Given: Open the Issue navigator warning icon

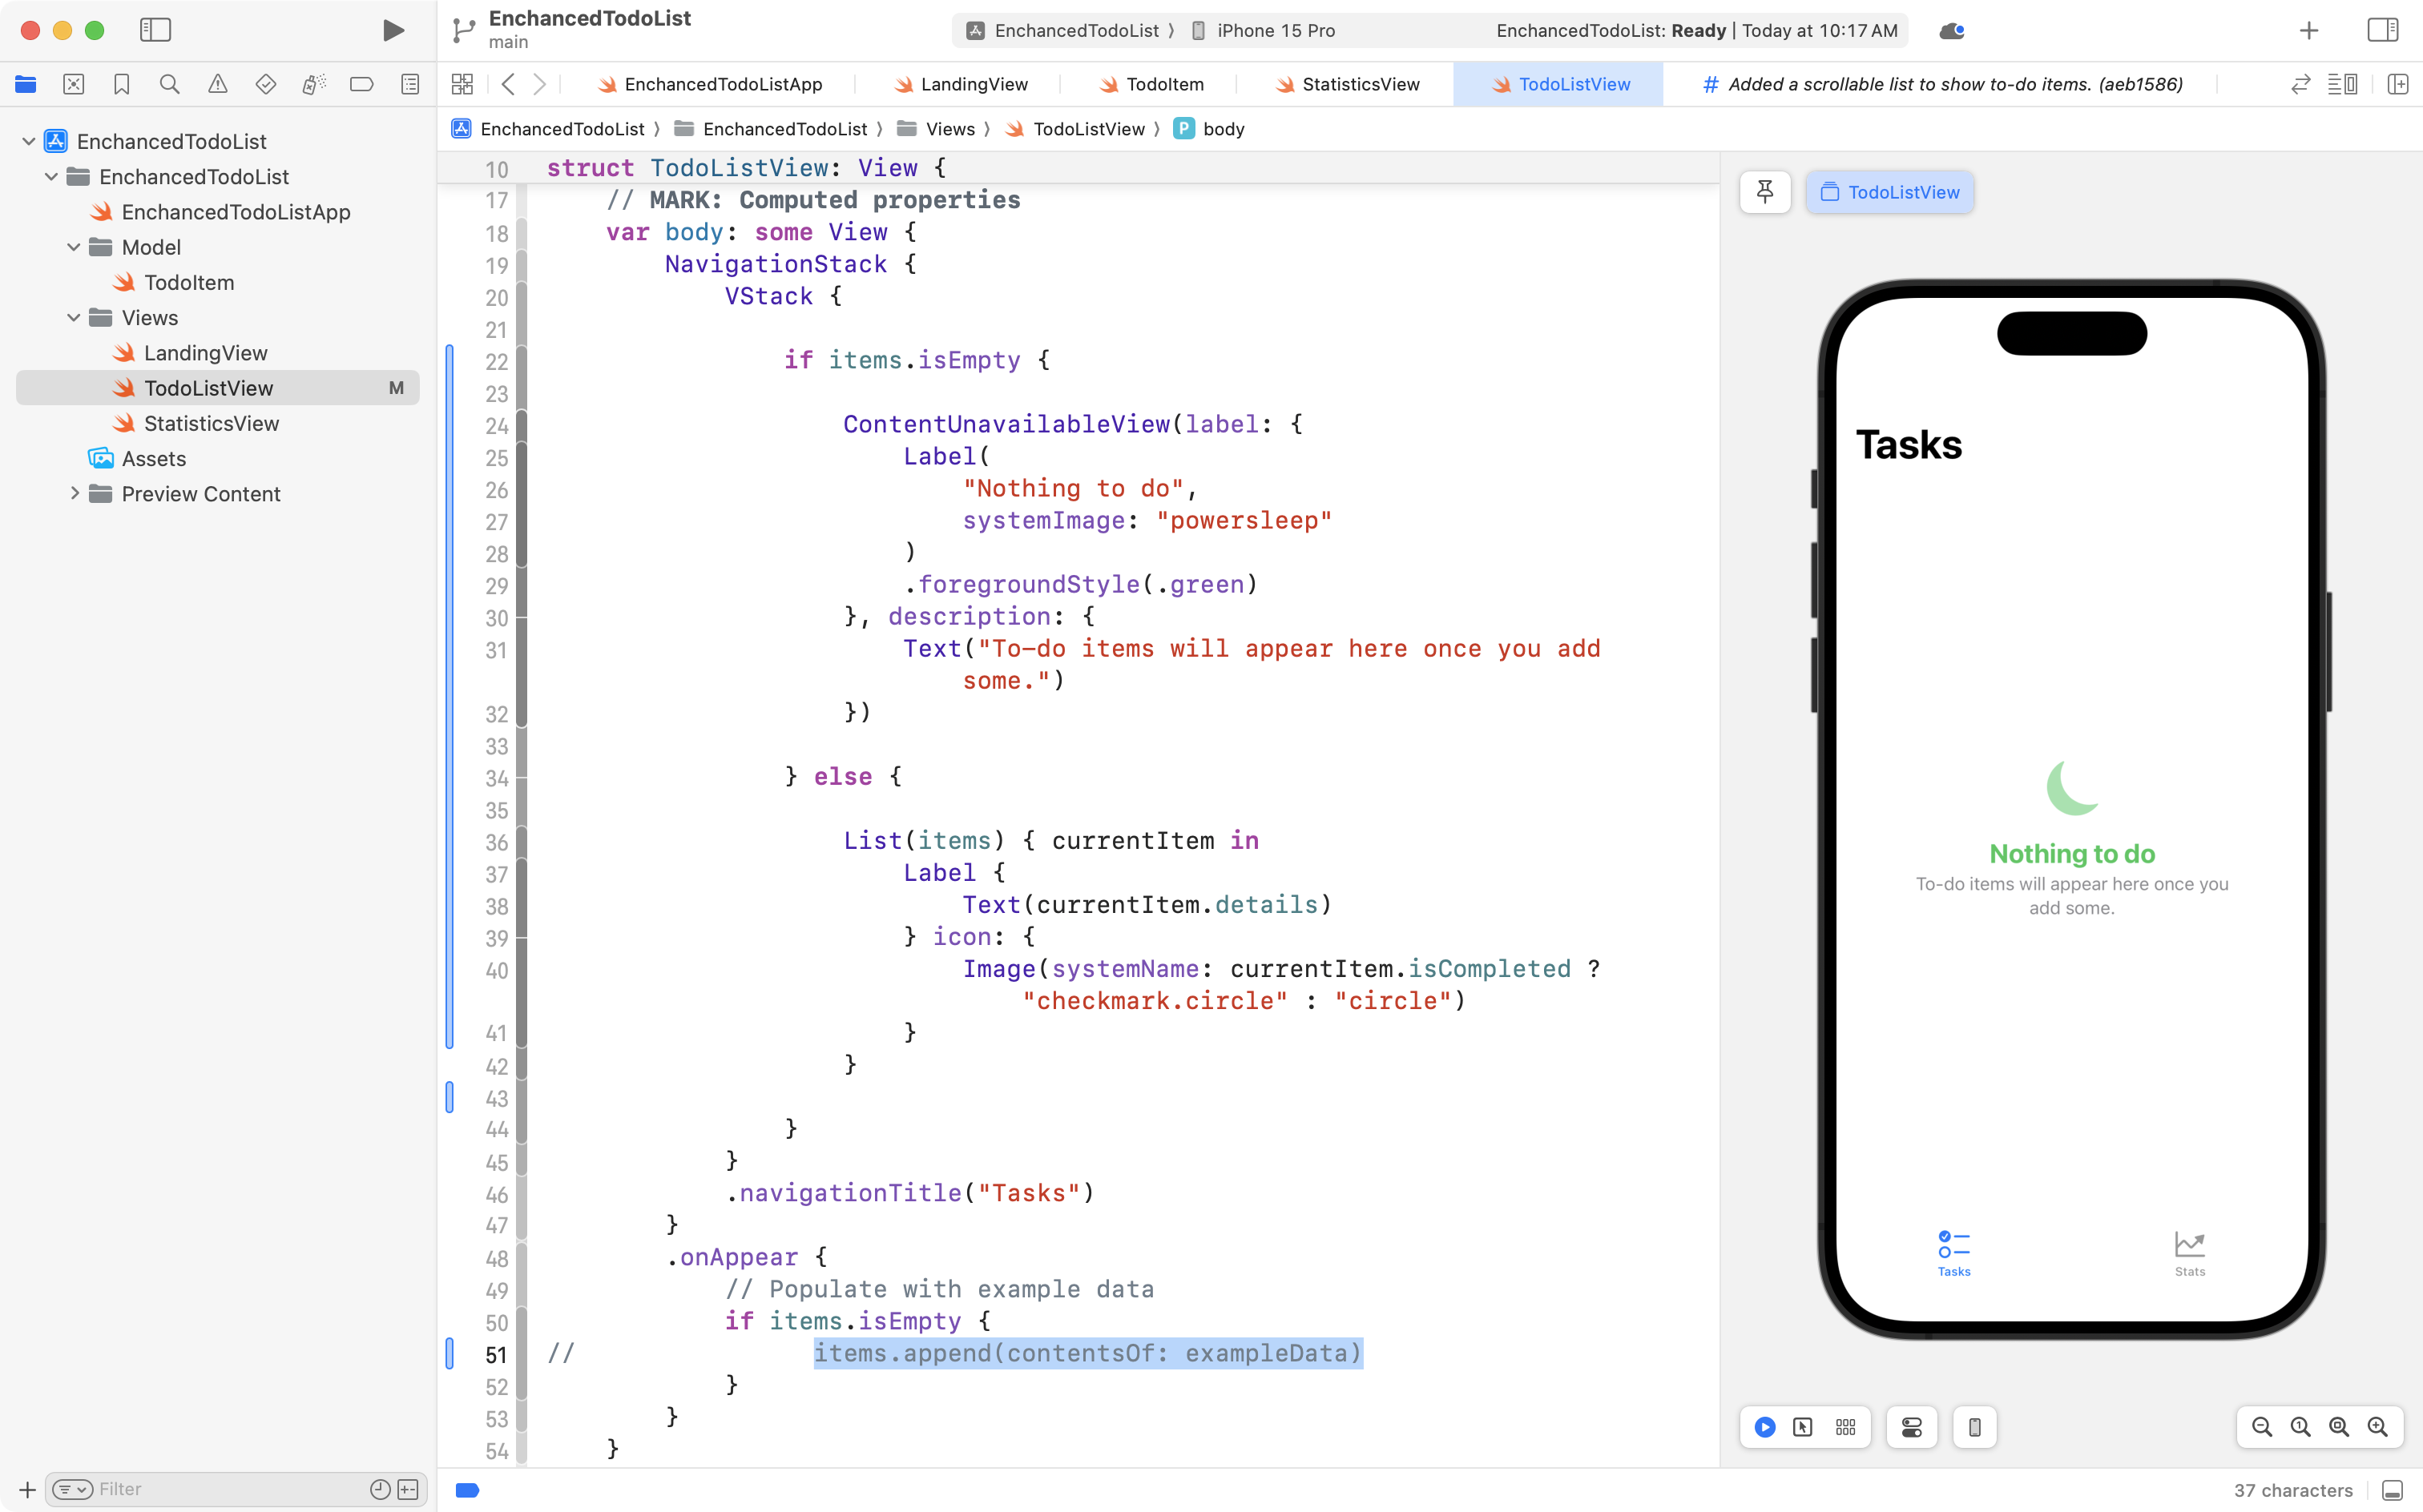Looking at the screenshot, I should tap(218, 84).
